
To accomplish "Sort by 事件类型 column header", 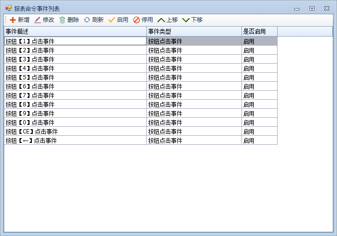I will coord(194,31).
